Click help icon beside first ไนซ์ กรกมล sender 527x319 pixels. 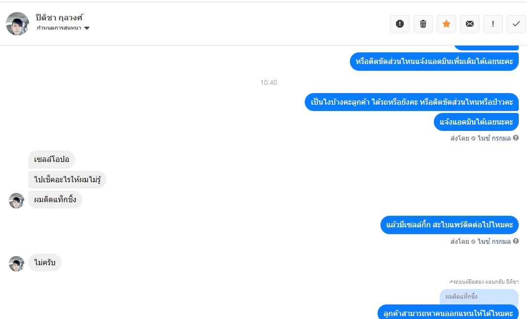(x=515, y=138)
